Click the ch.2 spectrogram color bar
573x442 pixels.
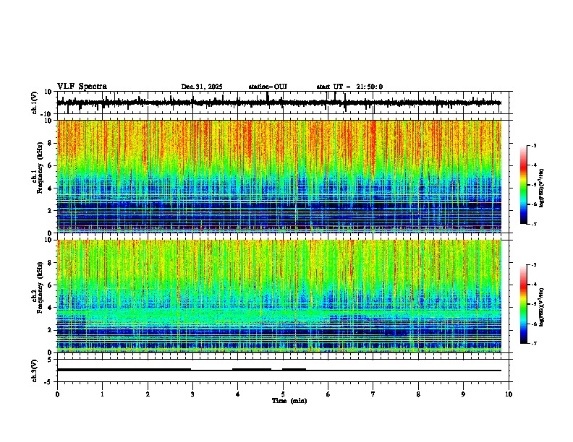[523, 304]
